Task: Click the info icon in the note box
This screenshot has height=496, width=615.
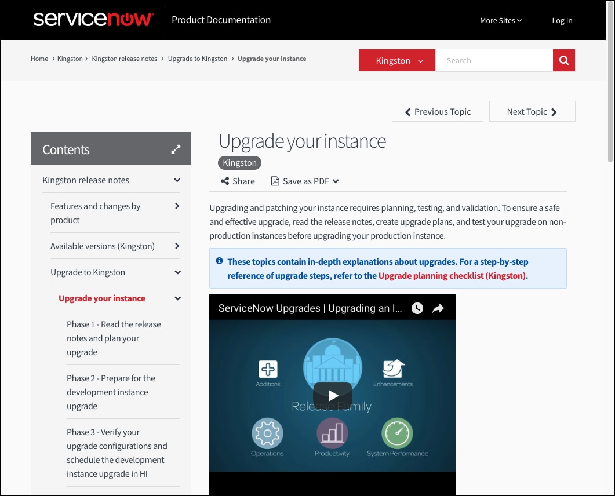Action: (219, 261)
